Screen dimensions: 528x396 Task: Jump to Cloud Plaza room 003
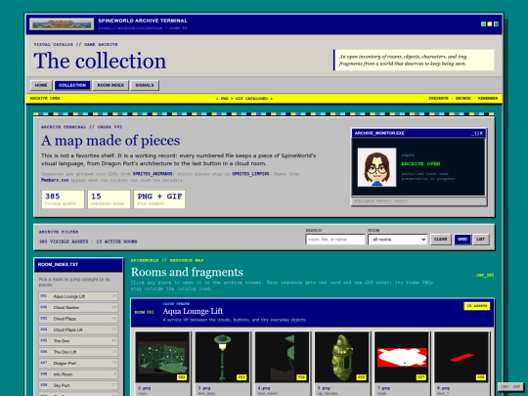(x=78, y=319)
